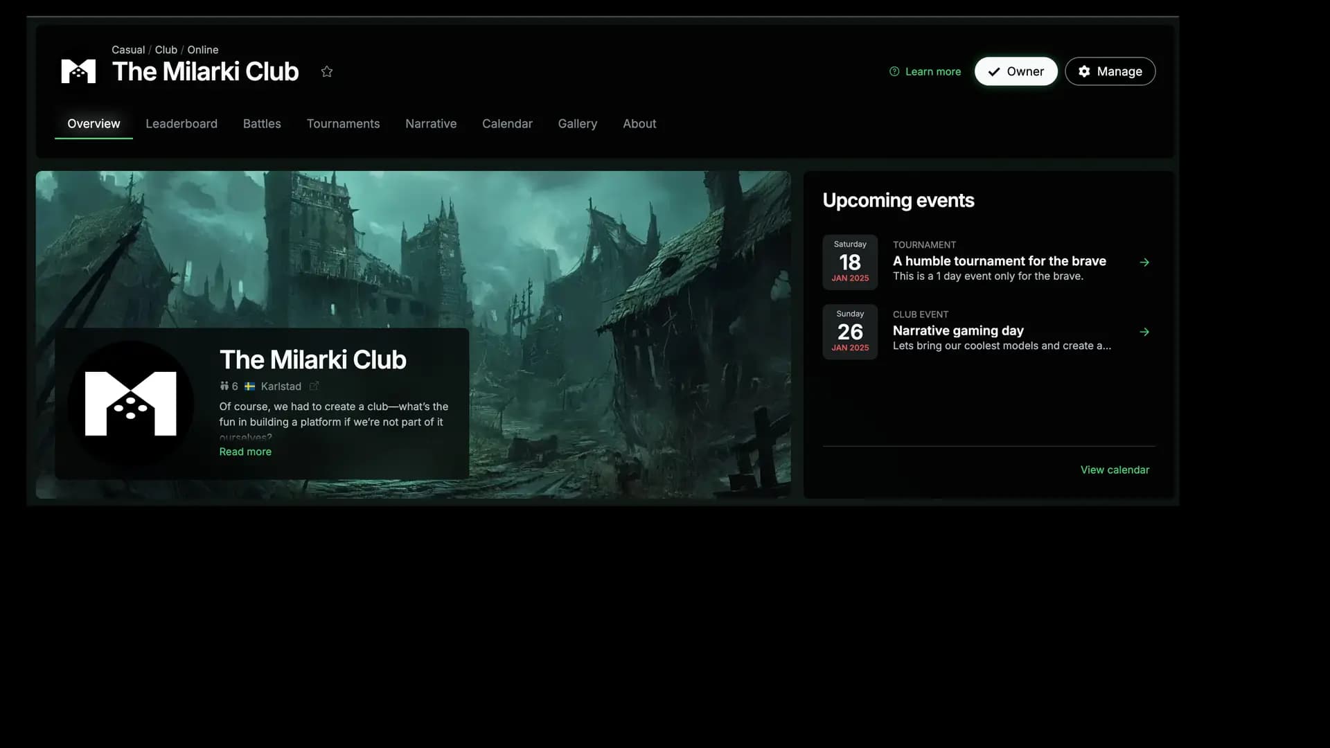Click the question mark icon beside Learn more
The height and width of the screenshot is (748, 1330).
(894, 71)
